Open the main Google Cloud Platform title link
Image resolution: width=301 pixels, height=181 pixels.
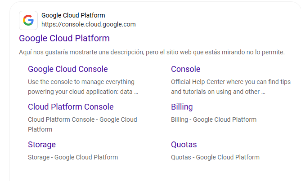click(x=64, y=38)
